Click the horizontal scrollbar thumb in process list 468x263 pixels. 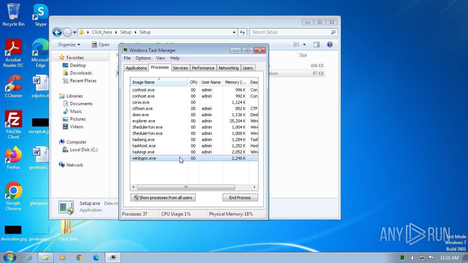tap(186, 187)
